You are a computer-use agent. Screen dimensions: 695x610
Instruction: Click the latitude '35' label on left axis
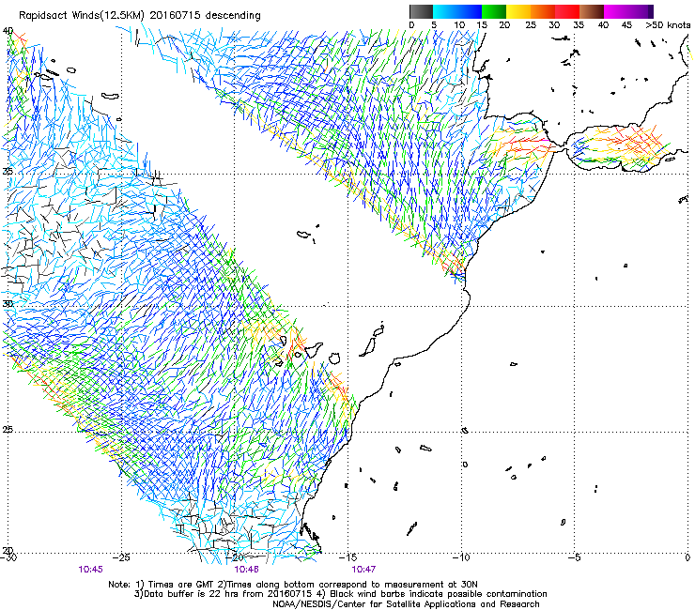point(8,171)
